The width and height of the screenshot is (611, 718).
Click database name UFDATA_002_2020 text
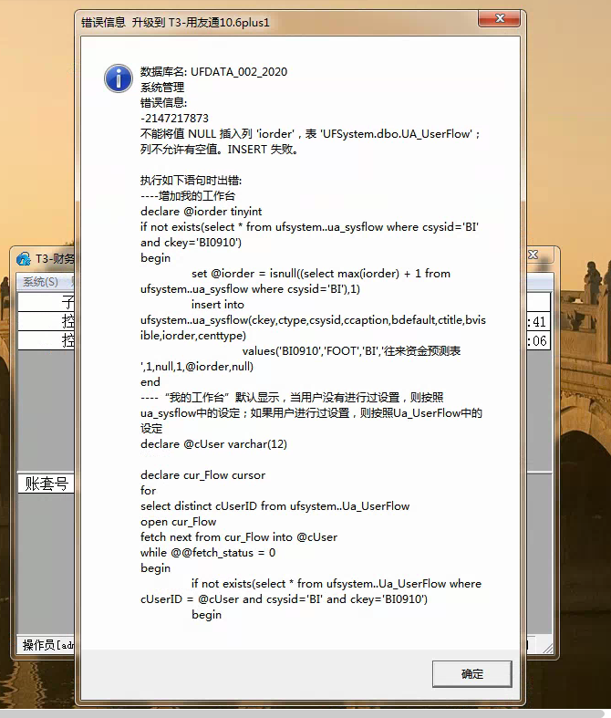[x=239, y=72]
